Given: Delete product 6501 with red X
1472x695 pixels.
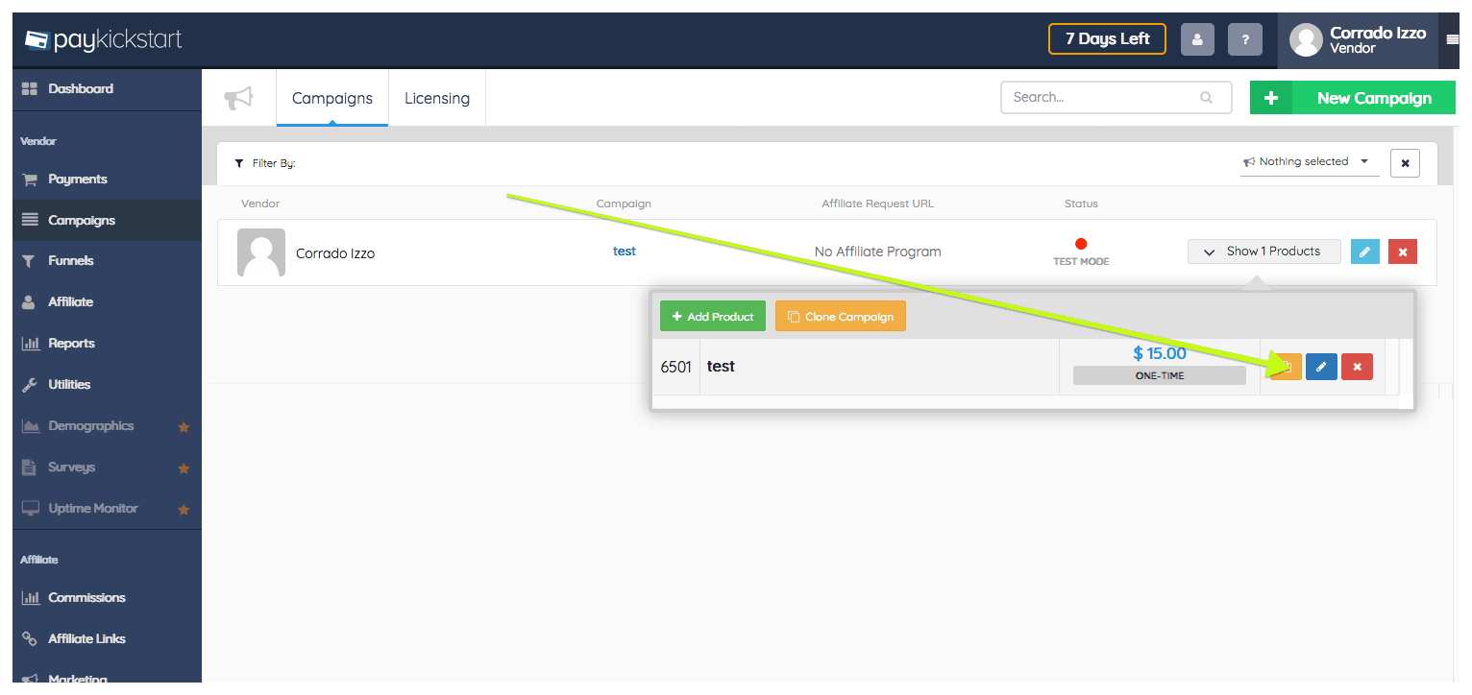Looking at the screenshot, I should tap(1357, 367).
